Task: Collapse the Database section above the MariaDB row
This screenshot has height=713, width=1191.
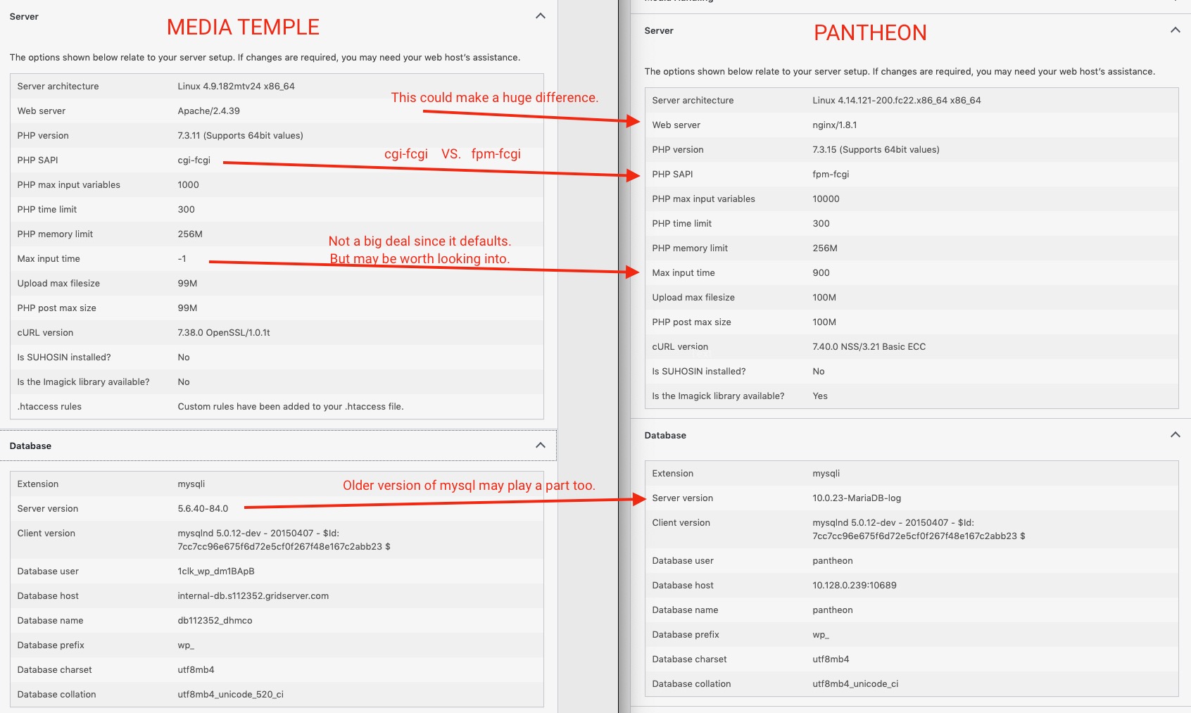Action: (1176, 435)
